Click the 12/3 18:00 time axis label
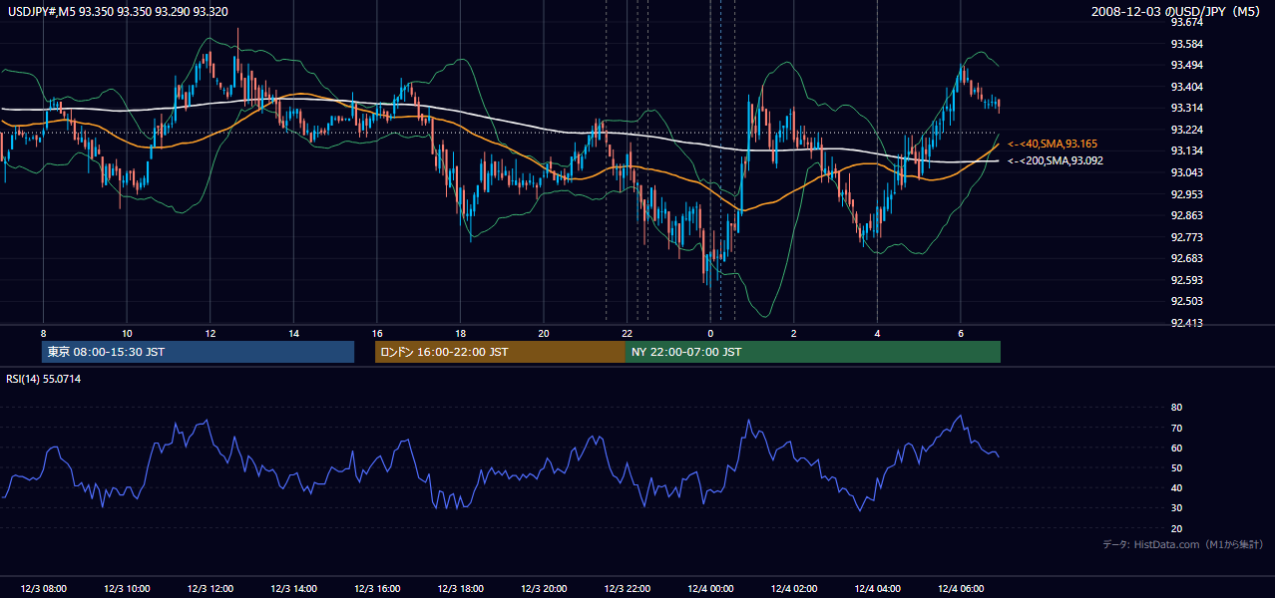Image resolution: width=1275 pixels, height=598 pixels. [x=460, y=589]
